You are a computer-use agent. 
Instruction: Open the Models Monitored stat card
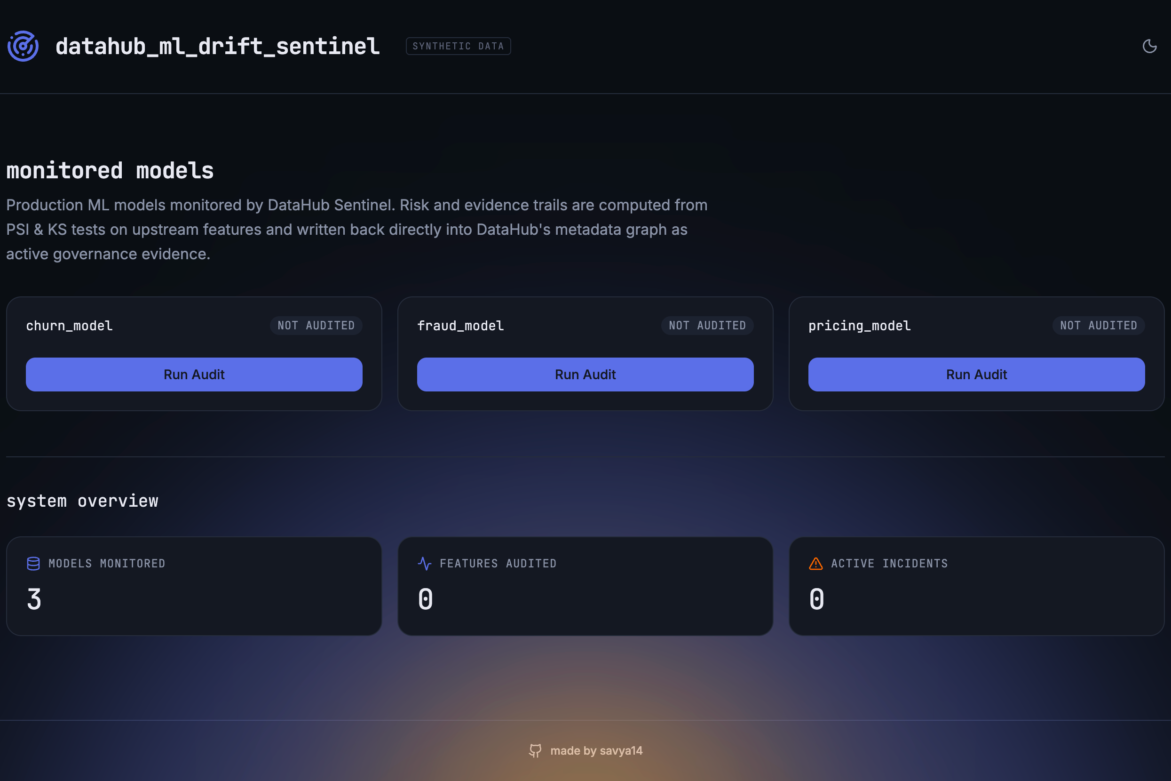[x=194, y=586]
